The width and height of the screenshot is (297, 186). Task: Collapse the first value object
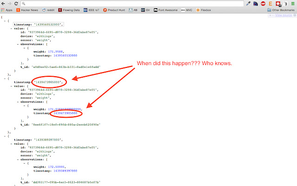(11, 28)
